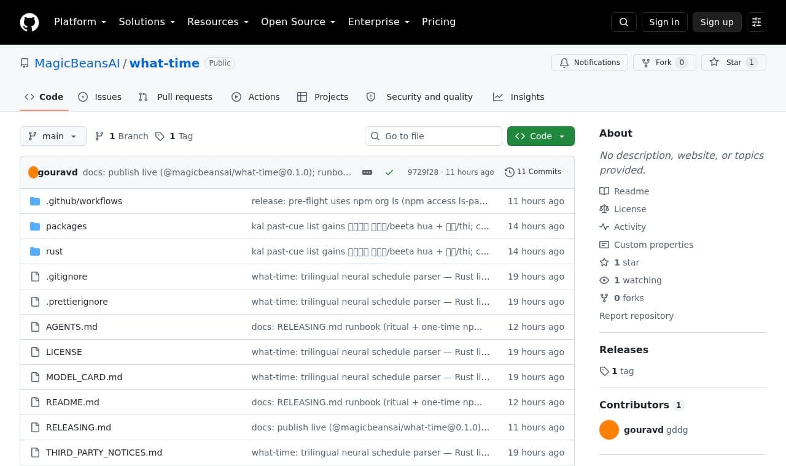Open the Actions tab
786x466 pixels.
255,97
